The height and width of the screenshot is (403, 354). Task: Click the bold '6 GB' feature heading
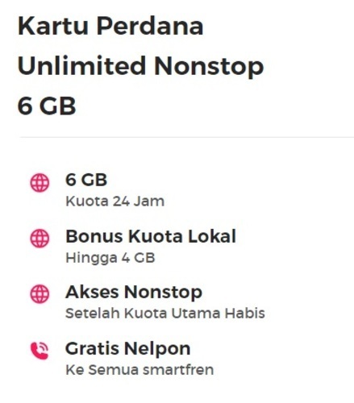(86, 180)
